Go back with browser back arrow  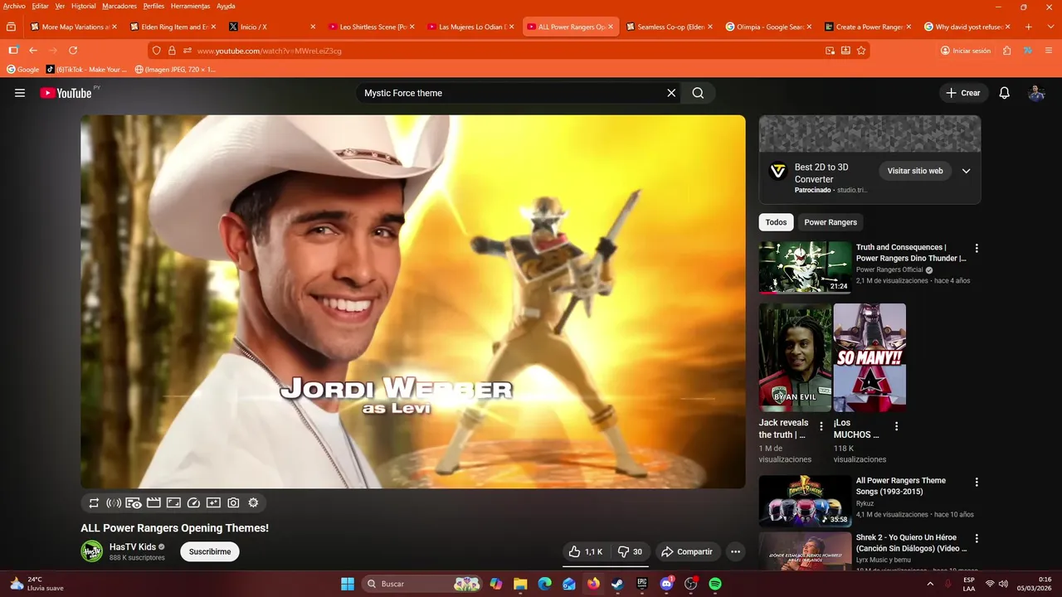(x=33, y=51)
